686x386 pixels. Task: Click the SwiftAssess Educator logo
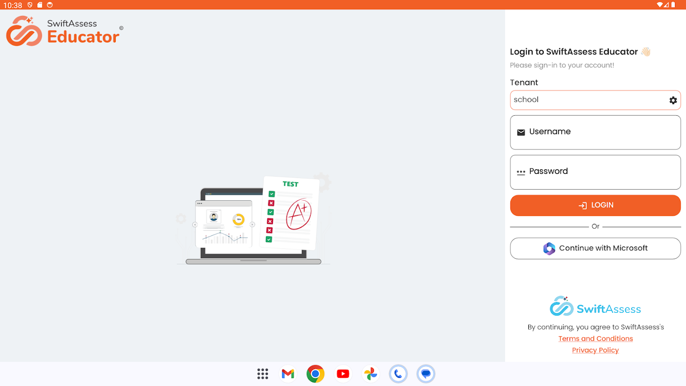[65, 31]
